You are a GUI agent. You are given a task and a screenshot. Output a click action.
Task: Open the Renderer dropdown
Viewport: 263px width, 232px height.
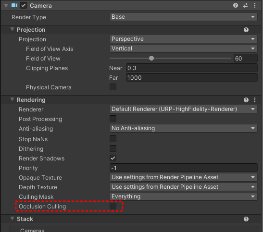point(184,109)
